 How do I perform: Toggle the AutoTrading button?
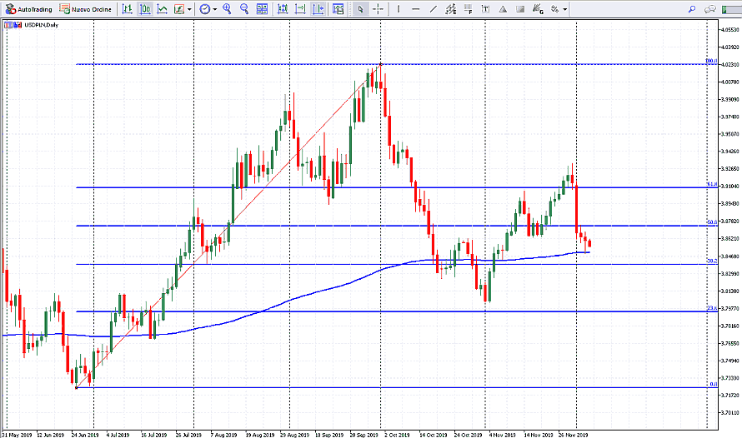28,9
